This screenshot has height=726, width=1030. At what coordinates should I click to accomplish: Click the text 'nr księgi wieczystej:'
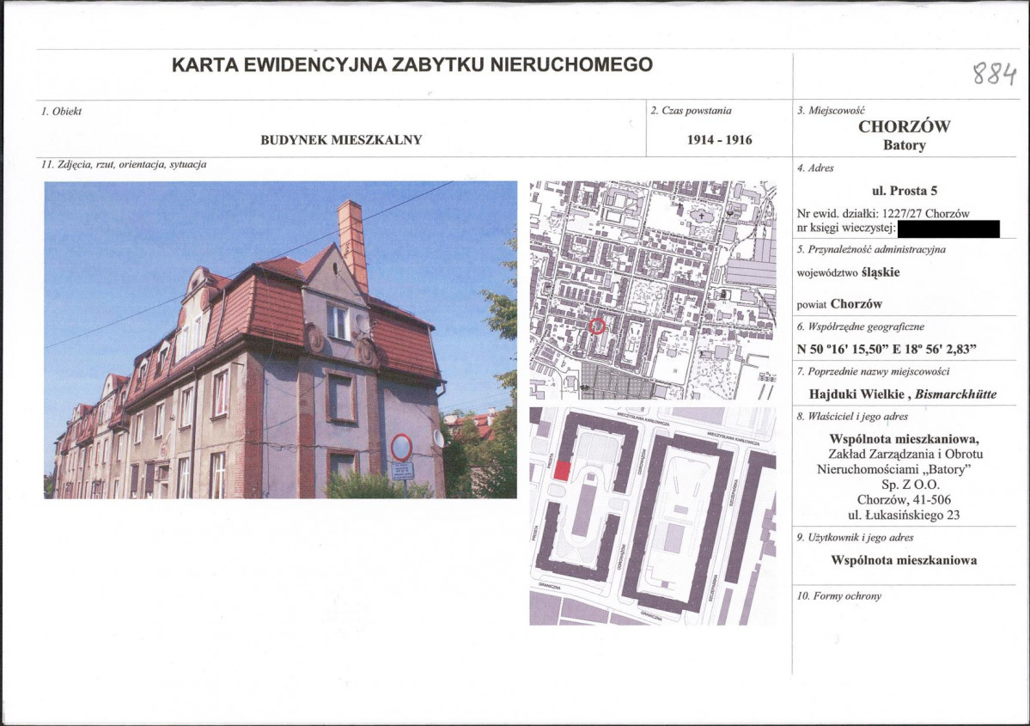846,228
